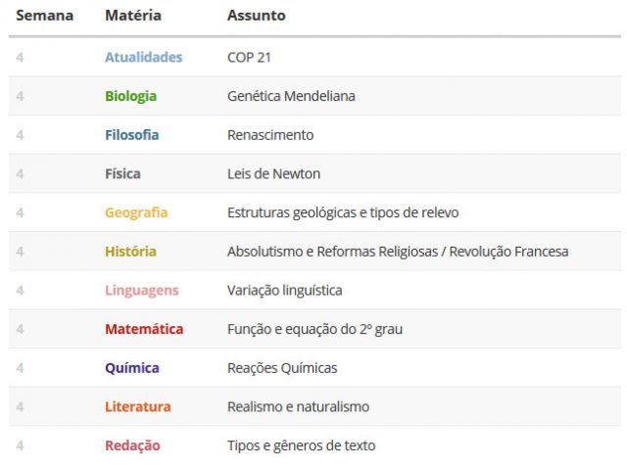Image resolution: width=627 pixels, height=466 pixels.
Task: Select the Realismo e naturalismo topic
Action: (298, 407)
